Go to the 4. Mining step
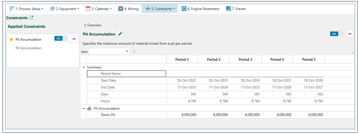The width and height of the screenshot is (359, 134). tap(128, 9)
